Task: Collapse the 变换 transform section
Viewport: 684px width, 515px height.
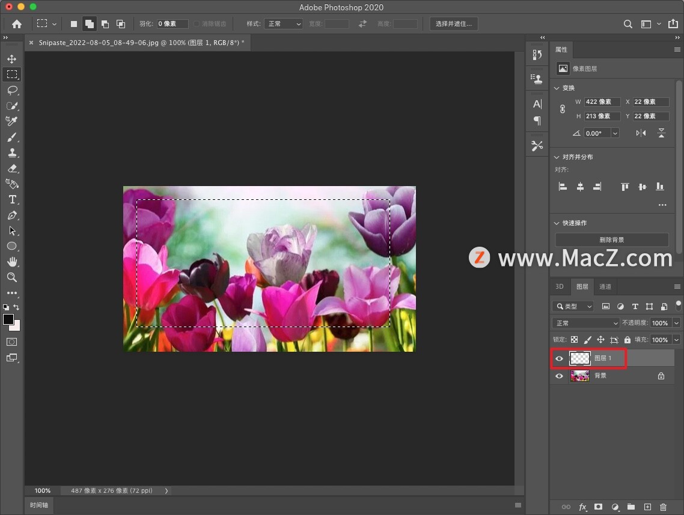Action: coord(557,88)
